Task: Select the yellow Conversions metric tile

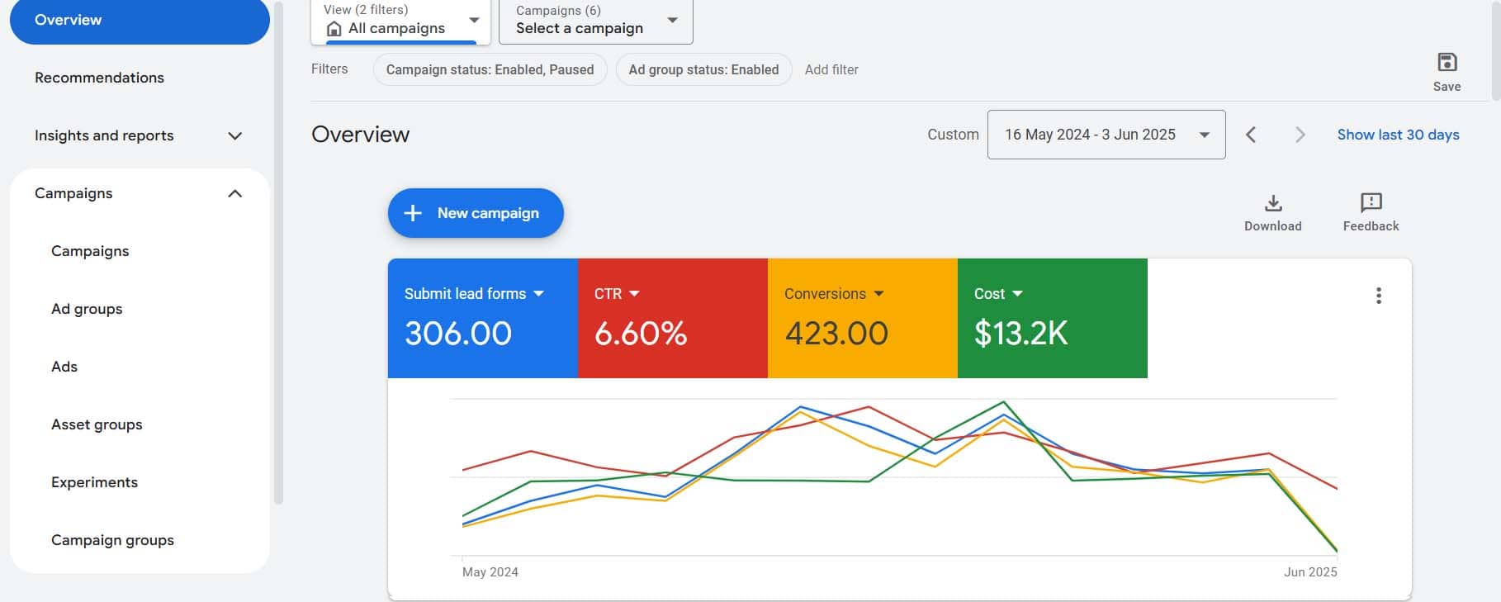Action: click(x=862, y=318)
